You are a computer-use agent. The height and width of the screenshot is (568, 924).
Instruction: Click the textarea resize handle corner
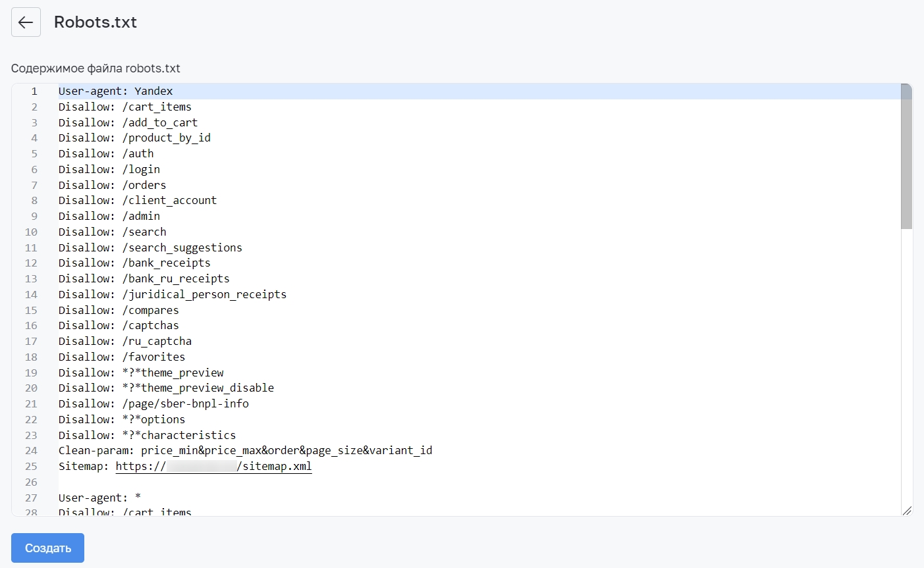907,510
